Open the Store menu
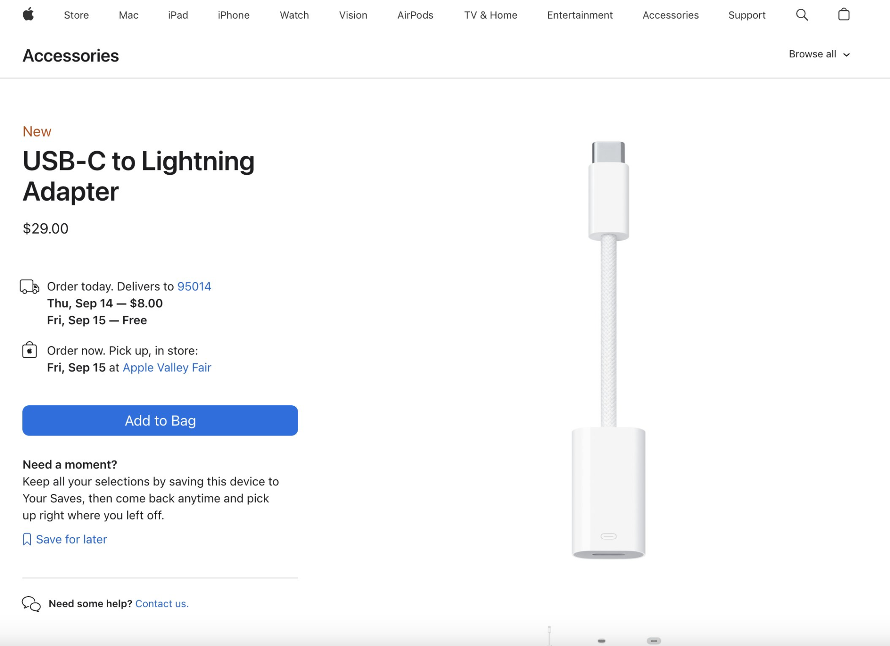 tap(77, 15)
